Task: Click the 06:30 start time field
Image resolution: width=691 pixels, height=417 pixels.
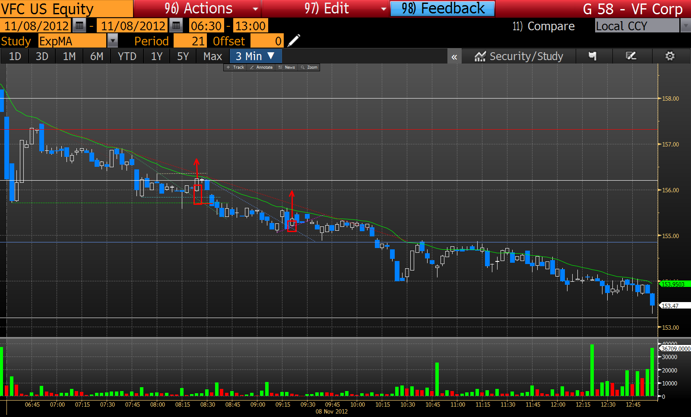Action: point(206,26)
